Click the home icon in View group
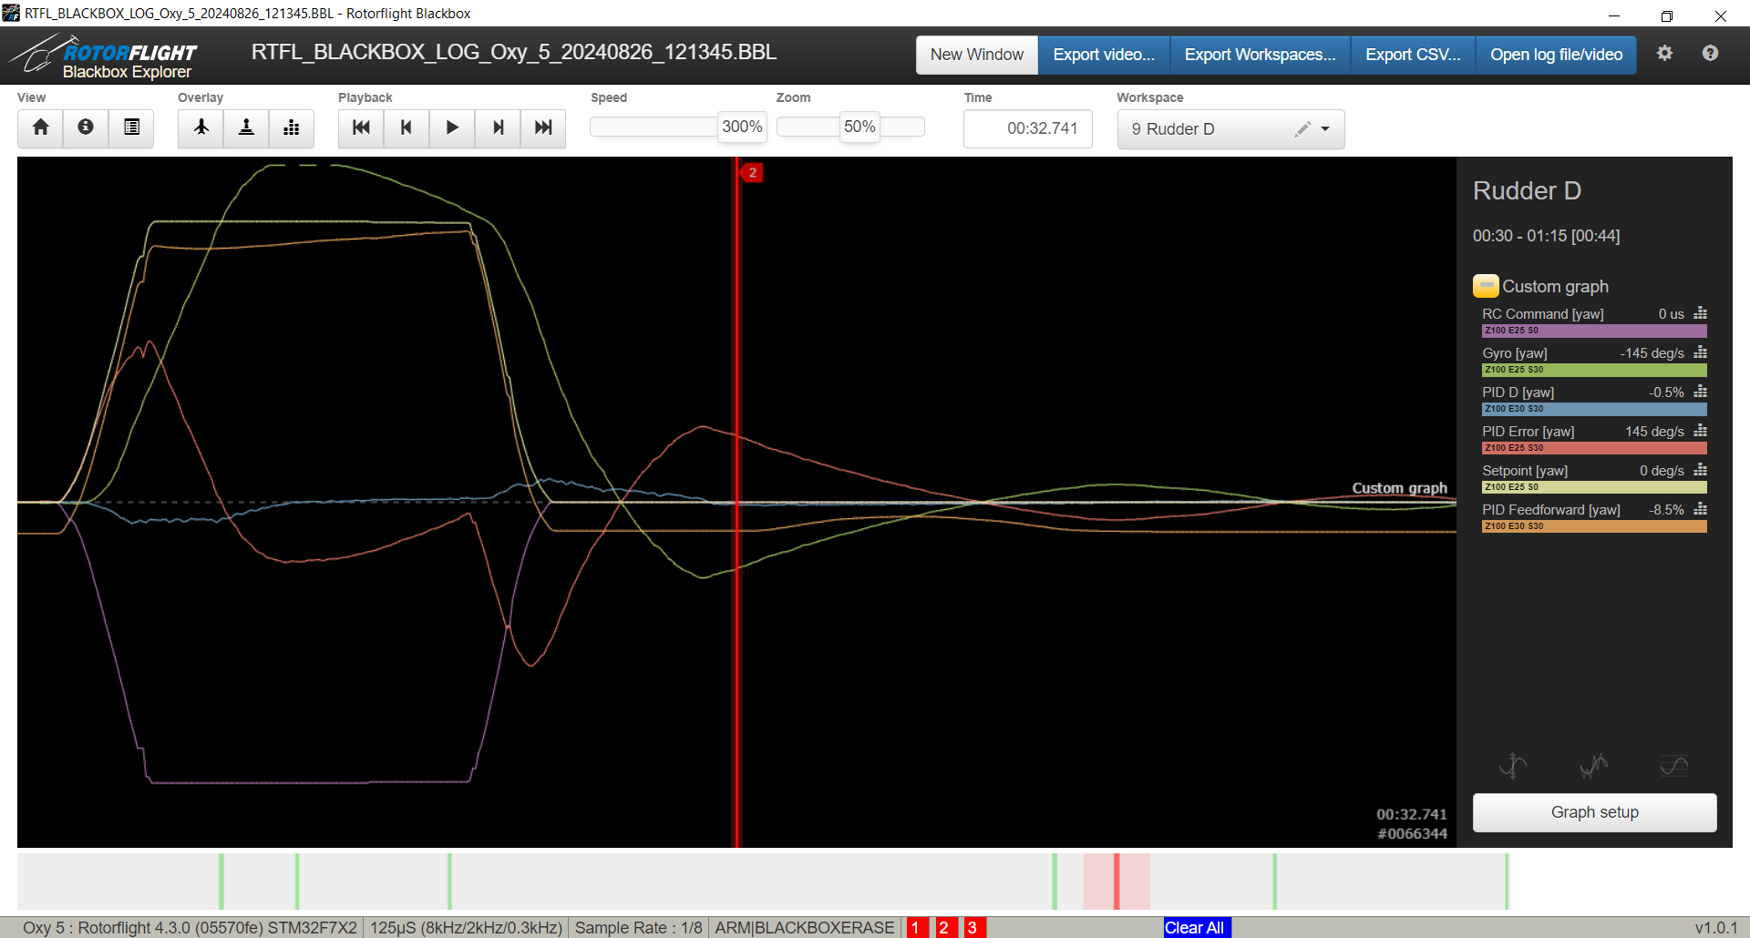Screen dimensions: 1750x938 40,127
